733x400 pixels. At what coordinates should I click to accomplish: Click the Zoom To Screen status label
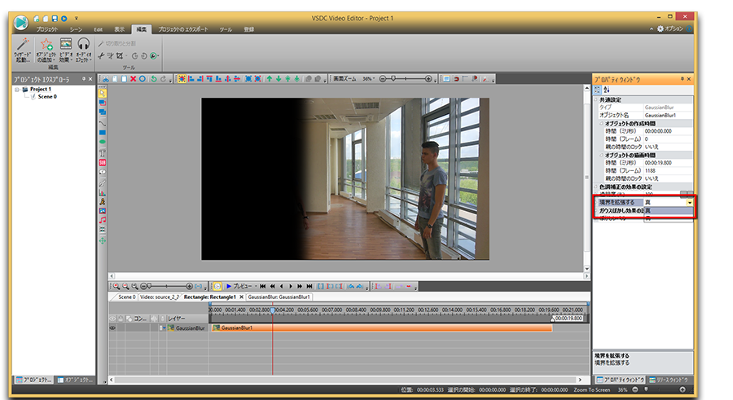pos(592,389)
